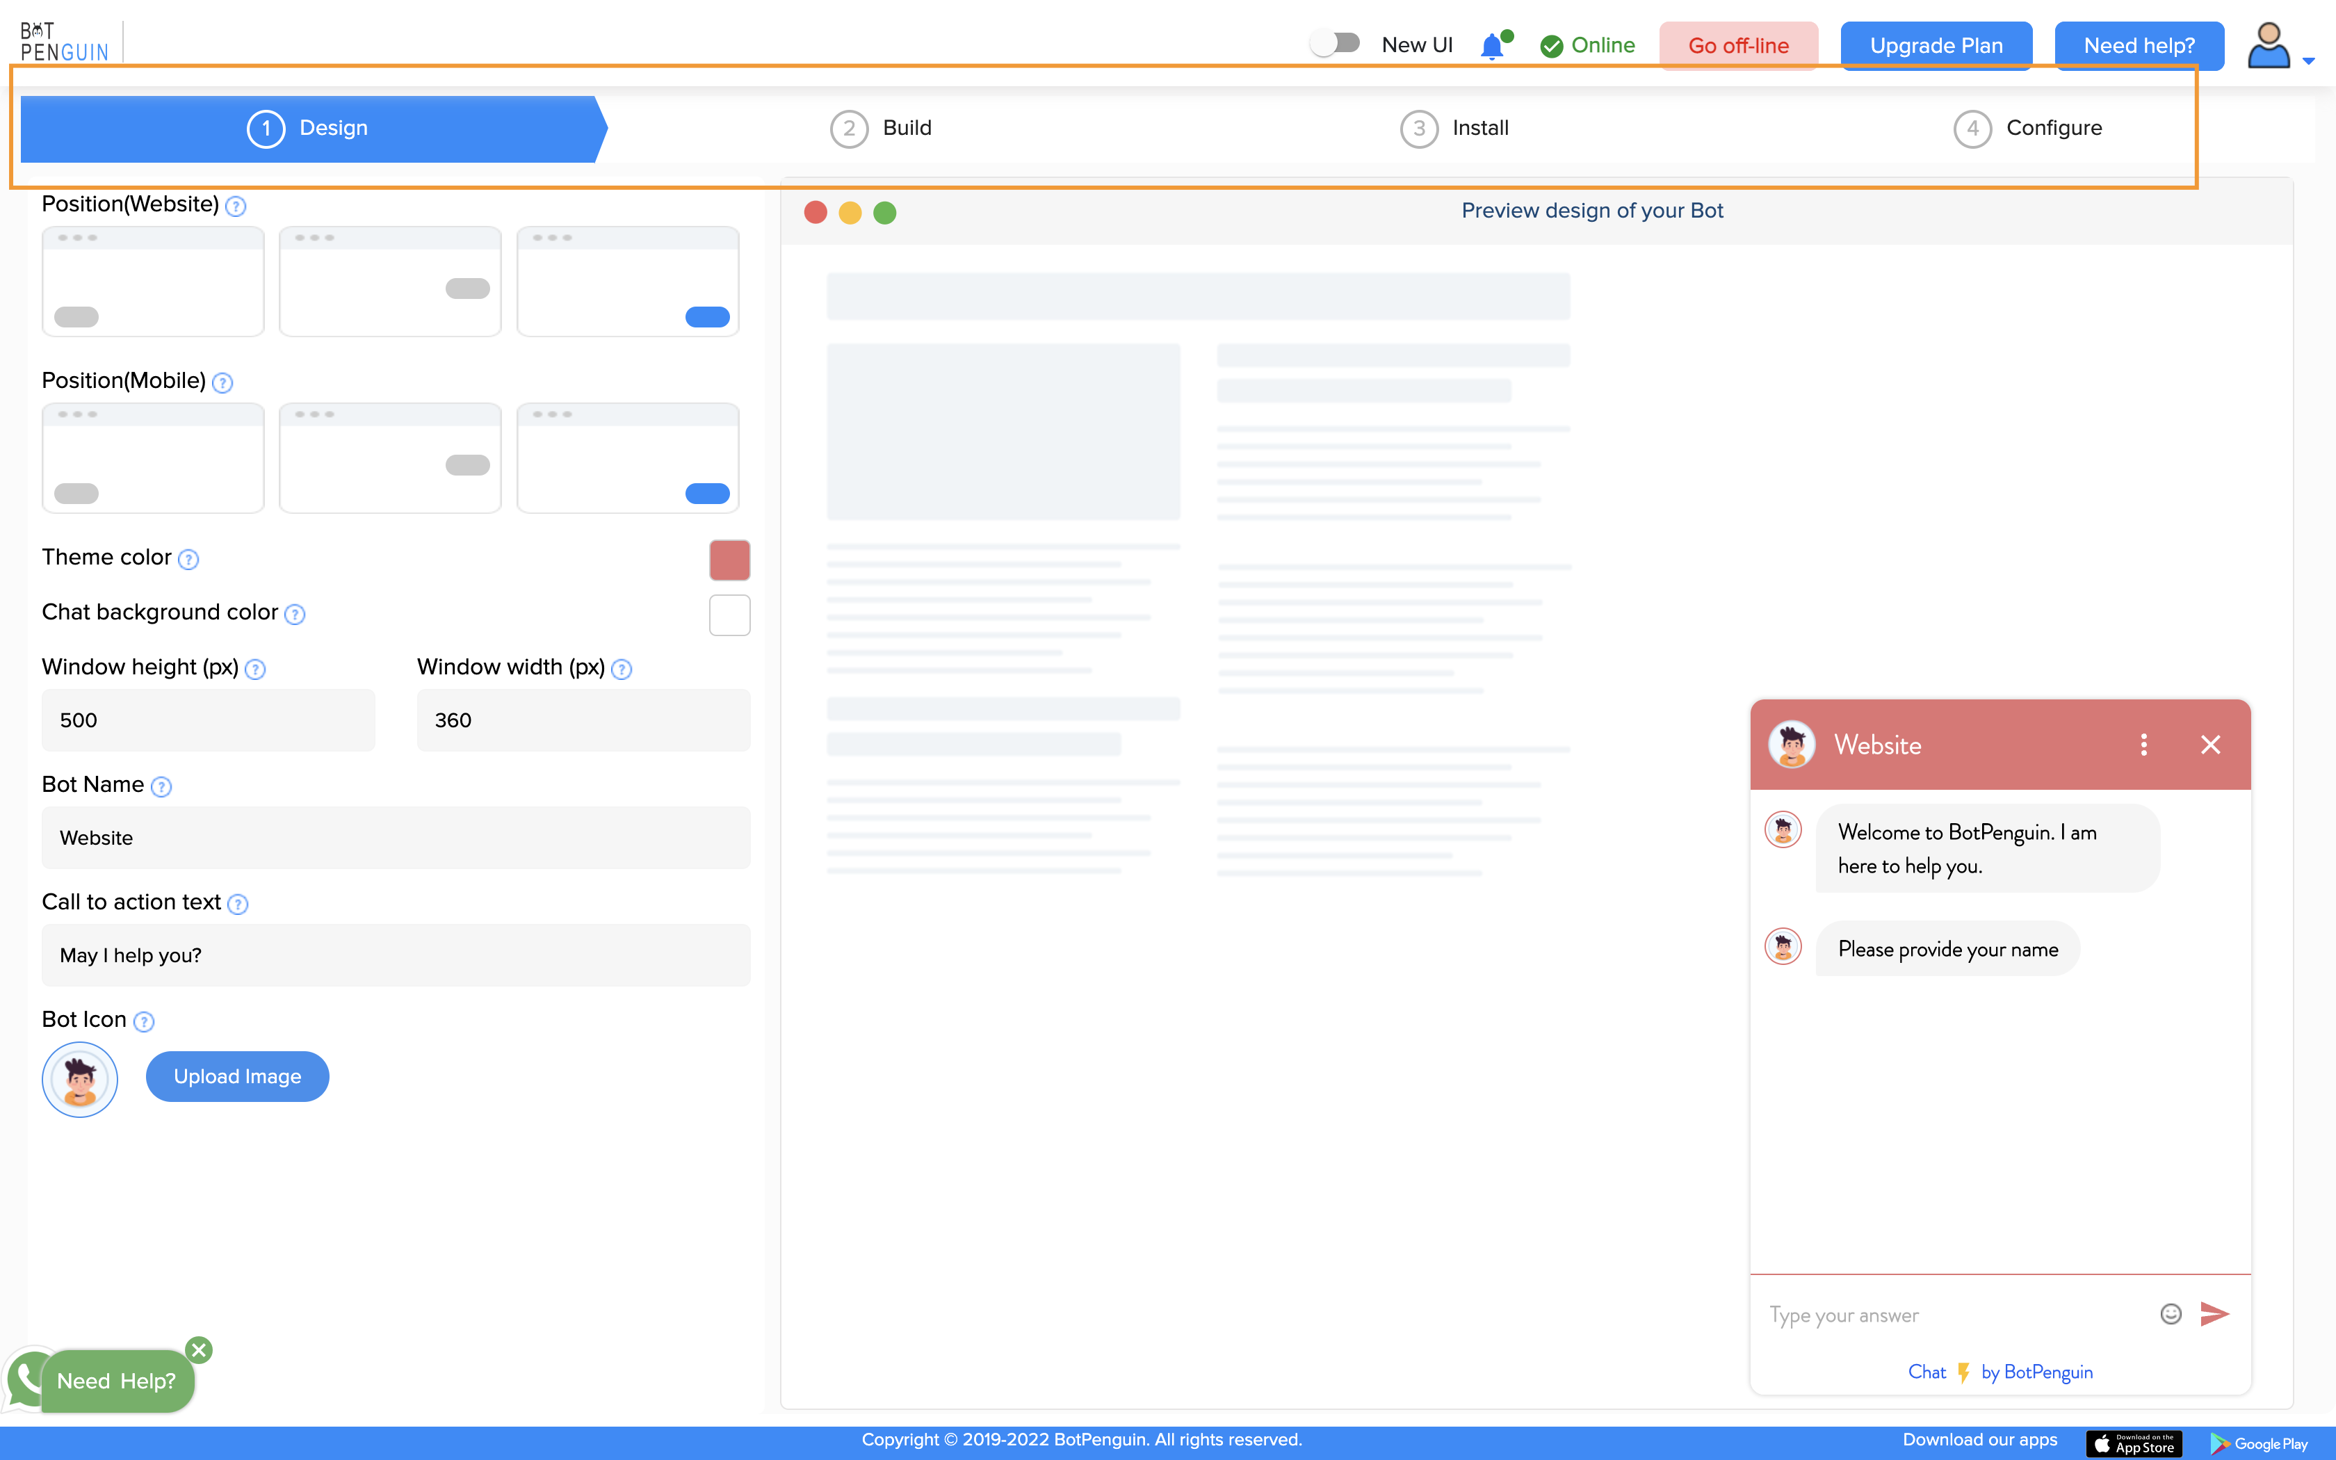Show help for Window width
2336x1460 pixels.
pyautogui.click(x=622, y=669)
